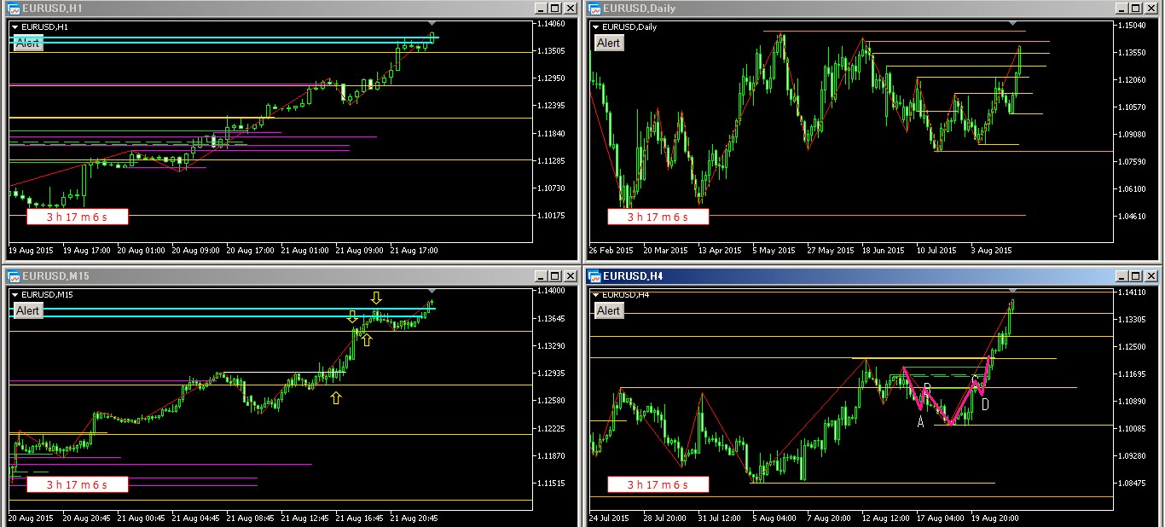
Task: Click the EURUSD,M15 window system icon
Action: (13, 275)
